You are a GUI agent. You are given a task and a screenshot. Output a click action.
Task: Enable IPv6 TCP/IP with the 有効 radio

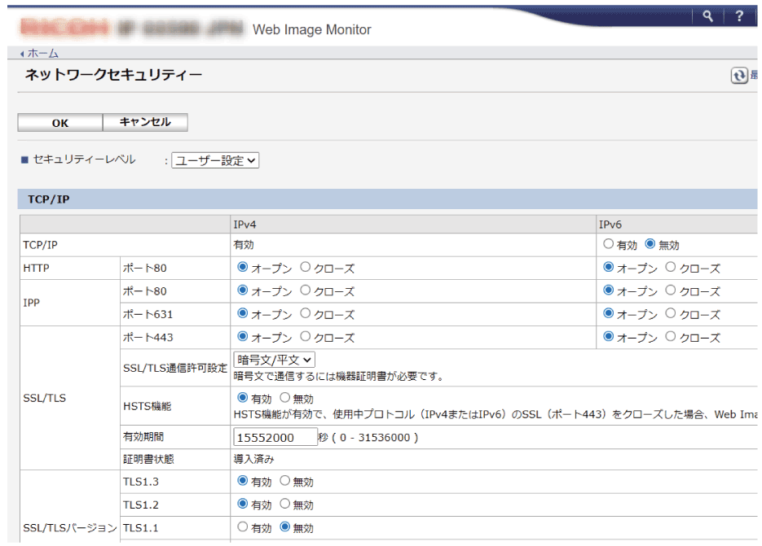(x=609, y=244)
